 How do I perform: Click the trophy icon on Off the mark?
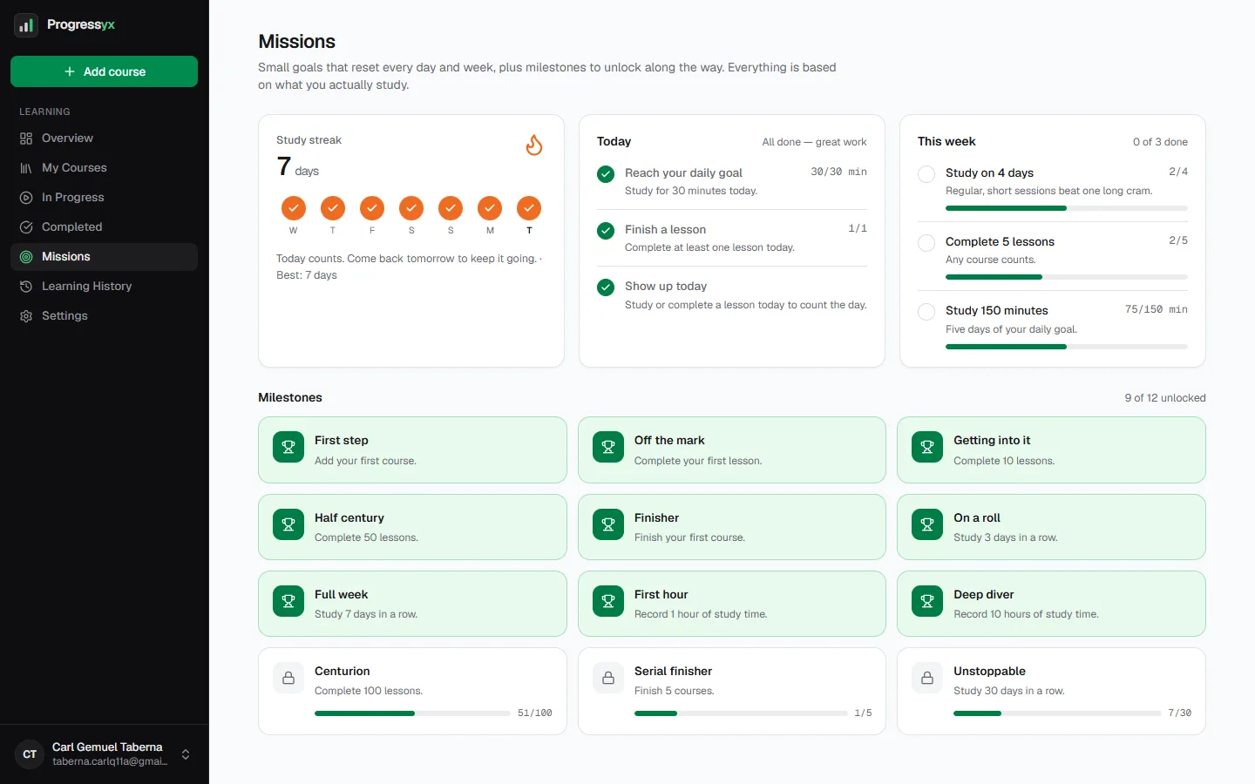(608, 448)
